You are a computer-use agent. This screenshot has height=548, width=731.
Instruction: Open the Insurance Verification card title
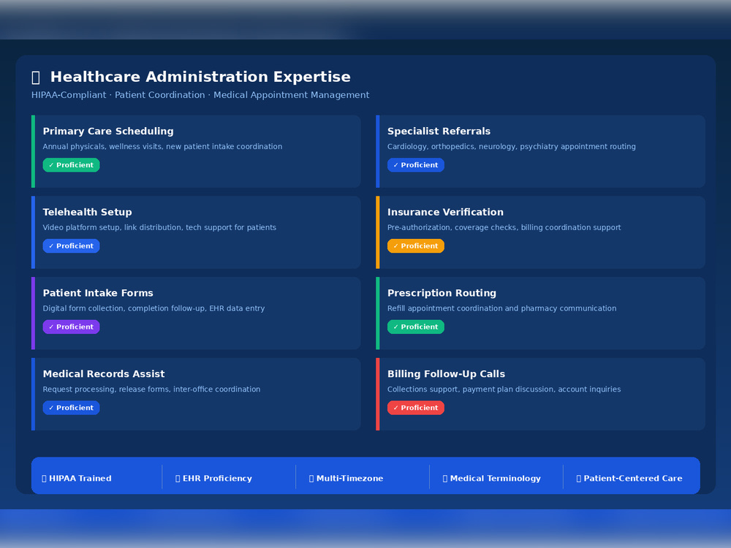click(x=445, y=212)
